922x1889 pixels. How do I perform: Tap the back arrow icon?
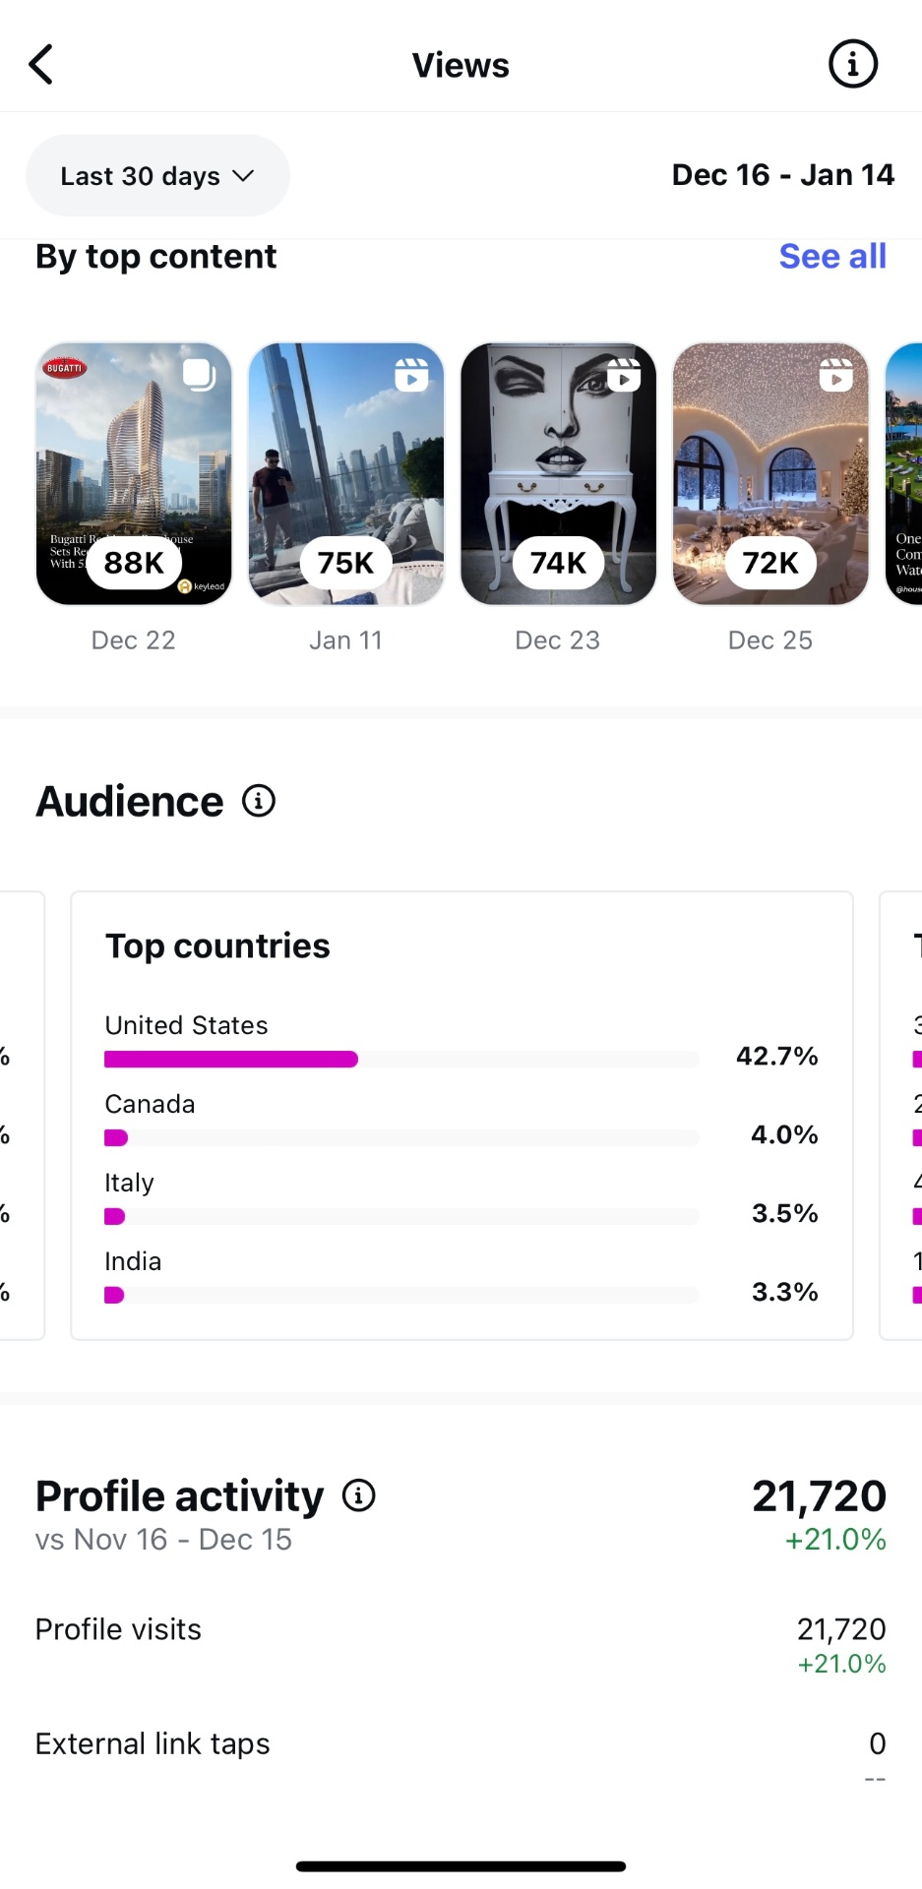(41, 65)
